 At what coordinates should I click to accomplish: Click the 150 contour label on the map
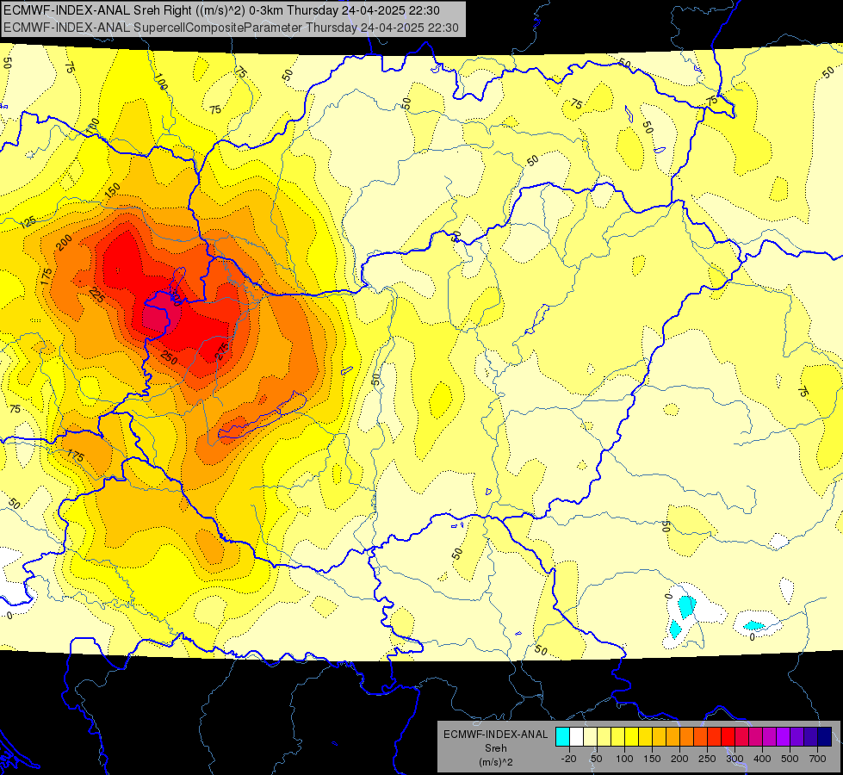click(113, 190)
